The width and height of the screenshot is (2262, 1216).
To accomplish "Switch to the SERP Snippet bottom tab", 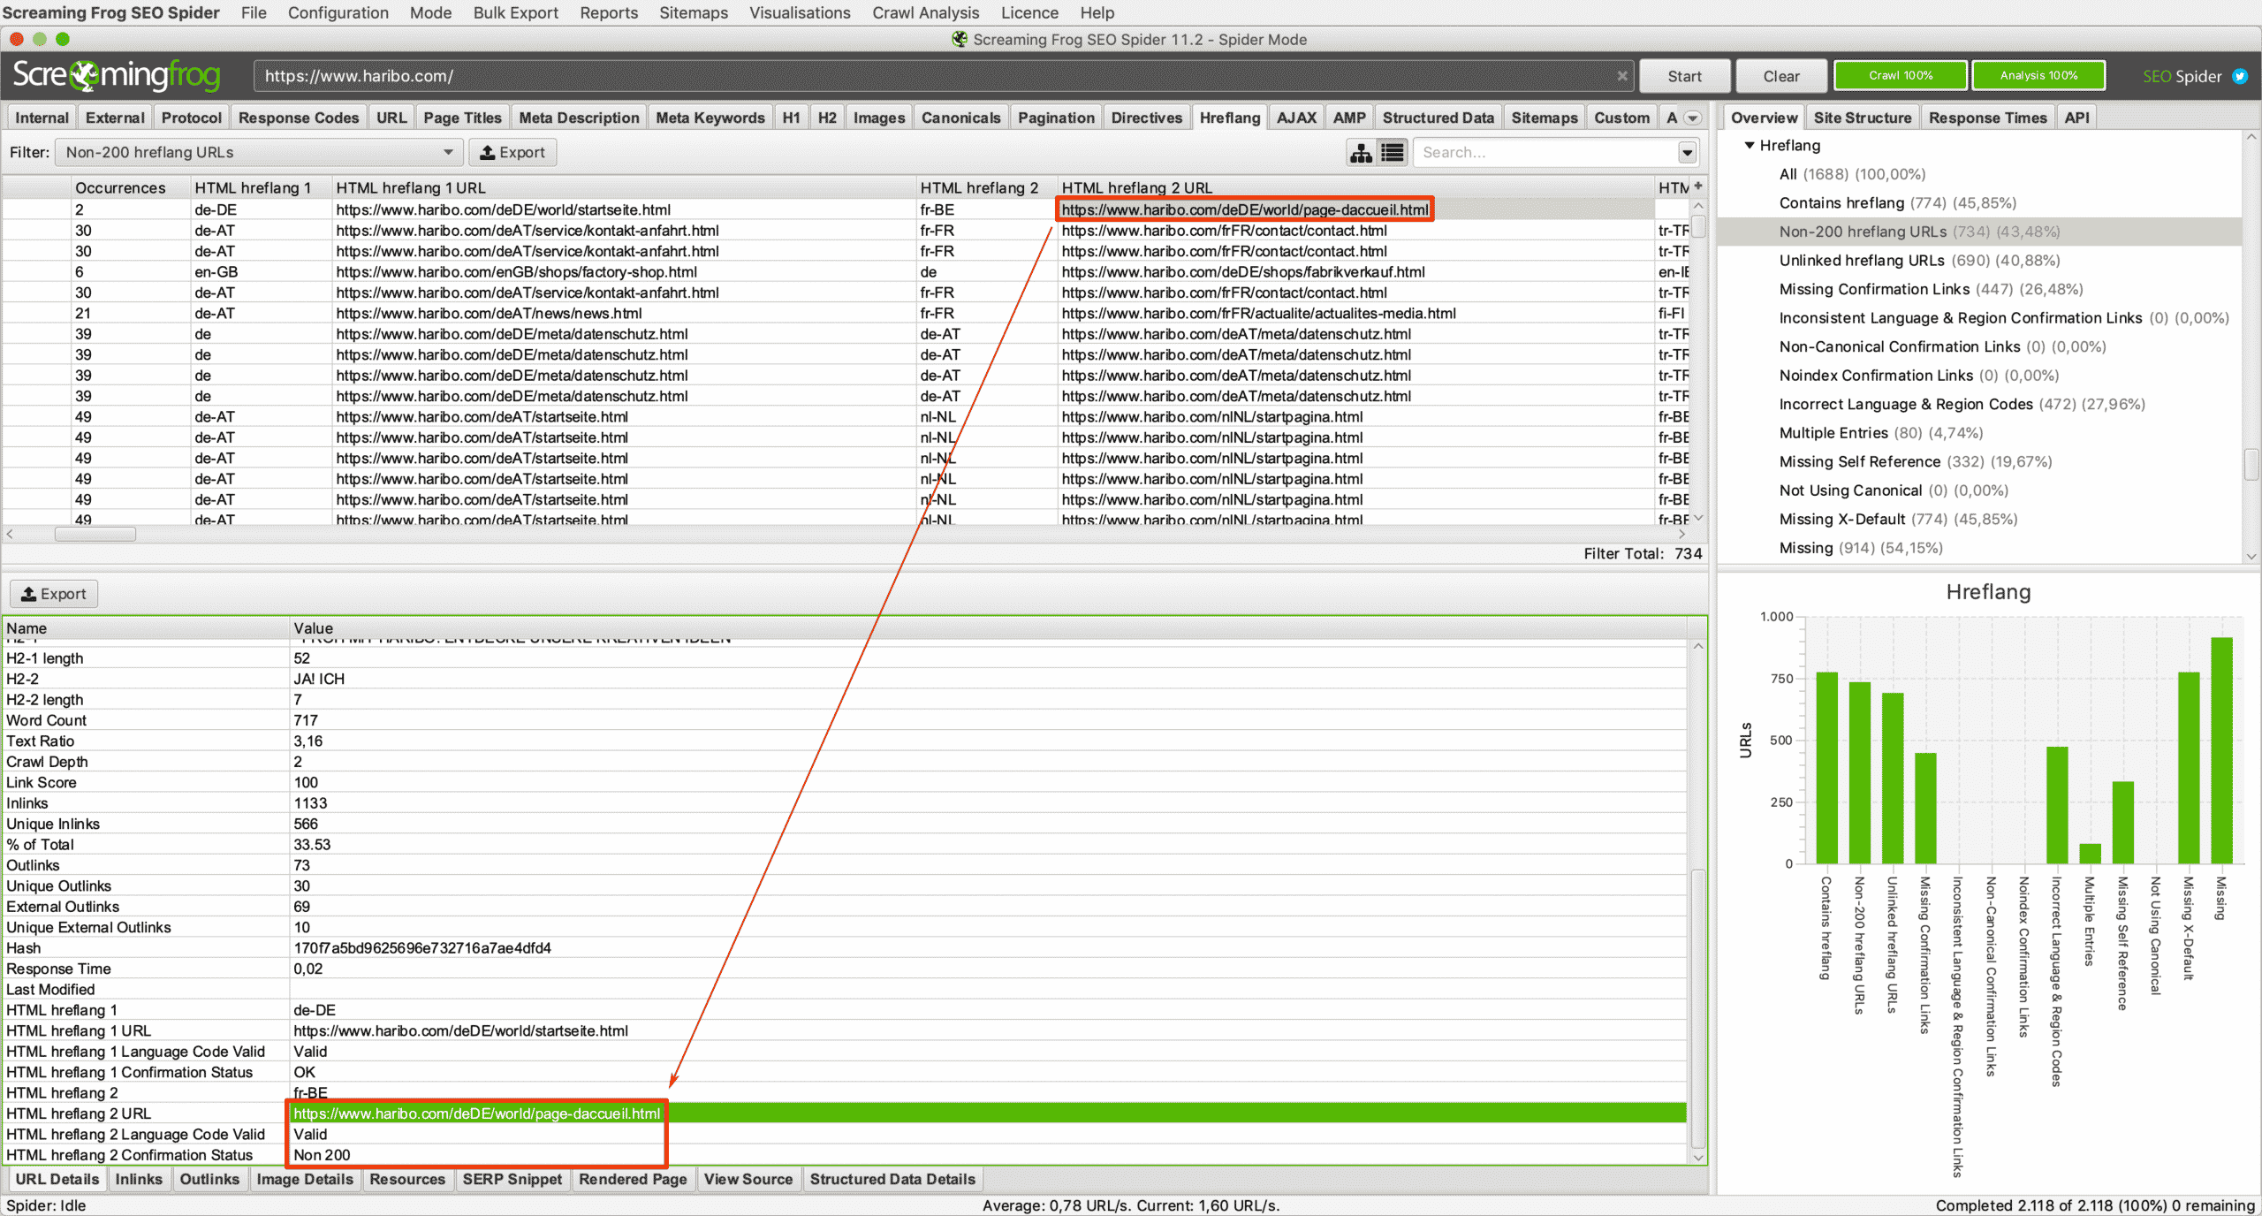I will coord(512,1179).
